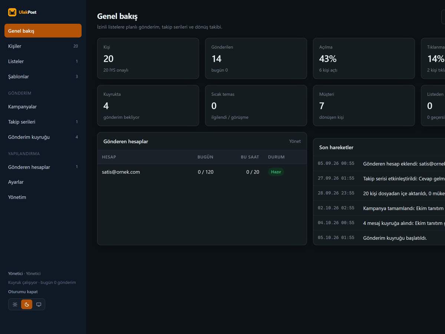445x334 pixels.
Task: Open Listeler in sidebar
Action: pyautogui.click(x=43, y=61)
